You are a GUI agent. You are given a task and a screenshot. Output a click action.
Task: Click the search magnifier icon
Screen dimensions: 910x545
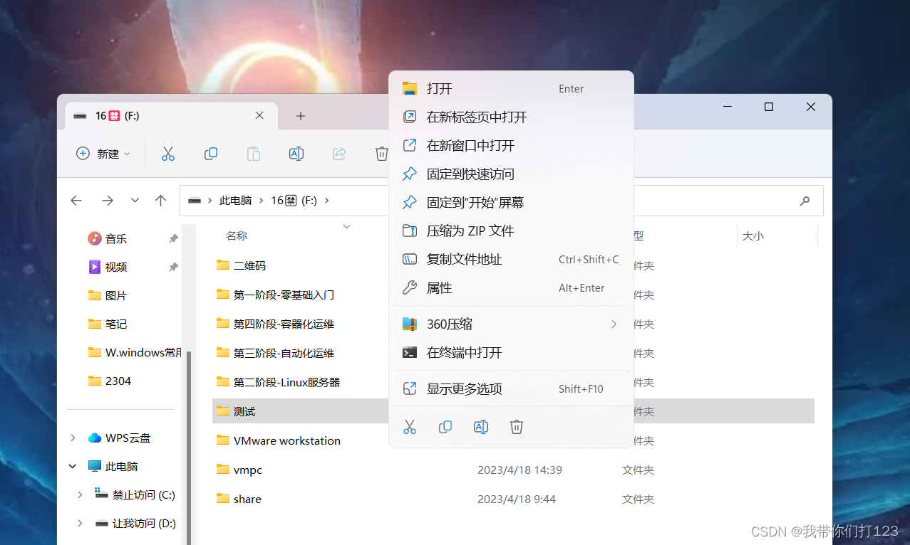(805, 201)
